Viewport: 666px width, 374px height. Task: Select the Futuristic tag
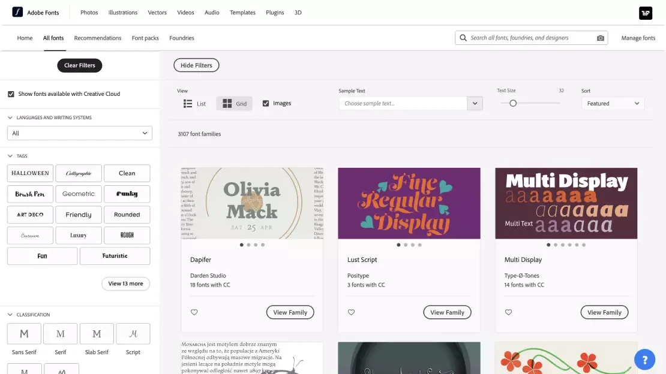[115, 256]
